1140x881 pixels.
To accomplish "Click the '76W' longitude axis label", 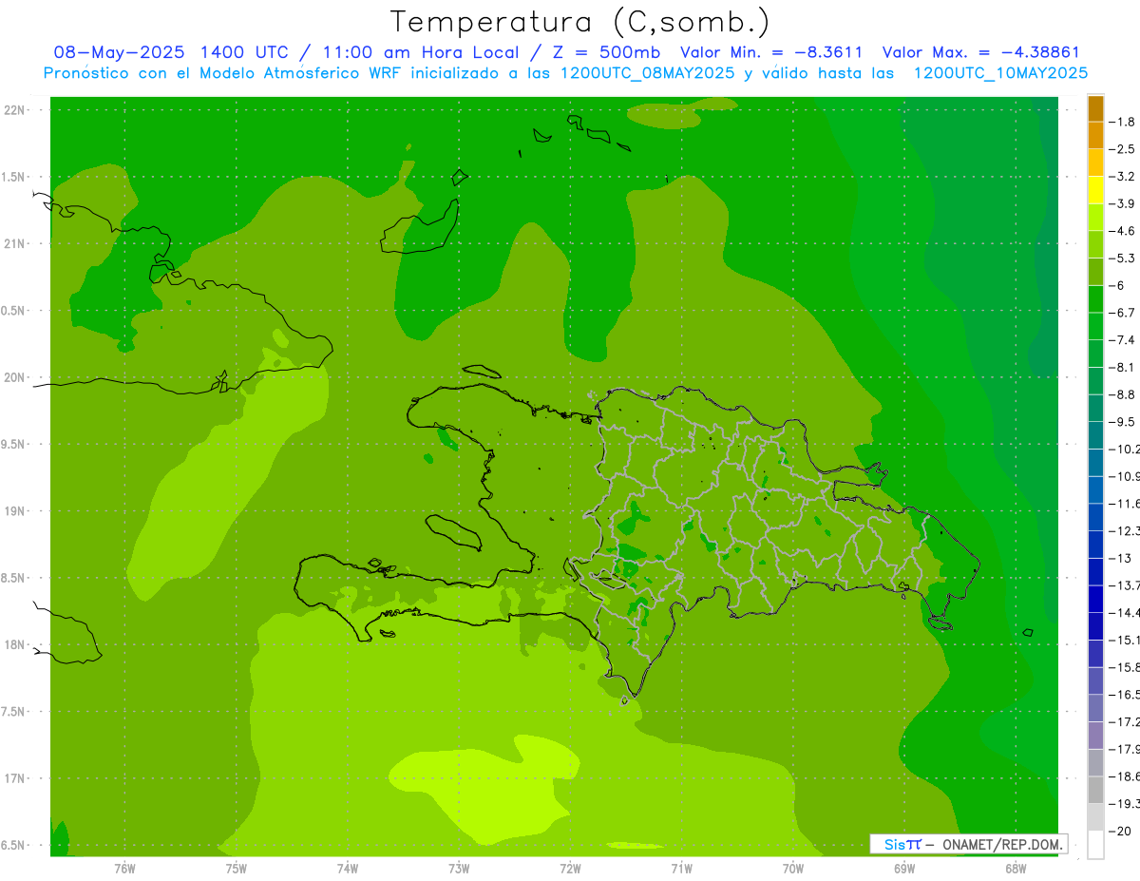I will (124, 869).
